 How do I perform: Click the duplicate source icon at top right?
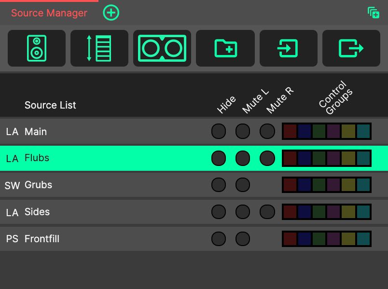pyautogui.click(x=374, y=13)
